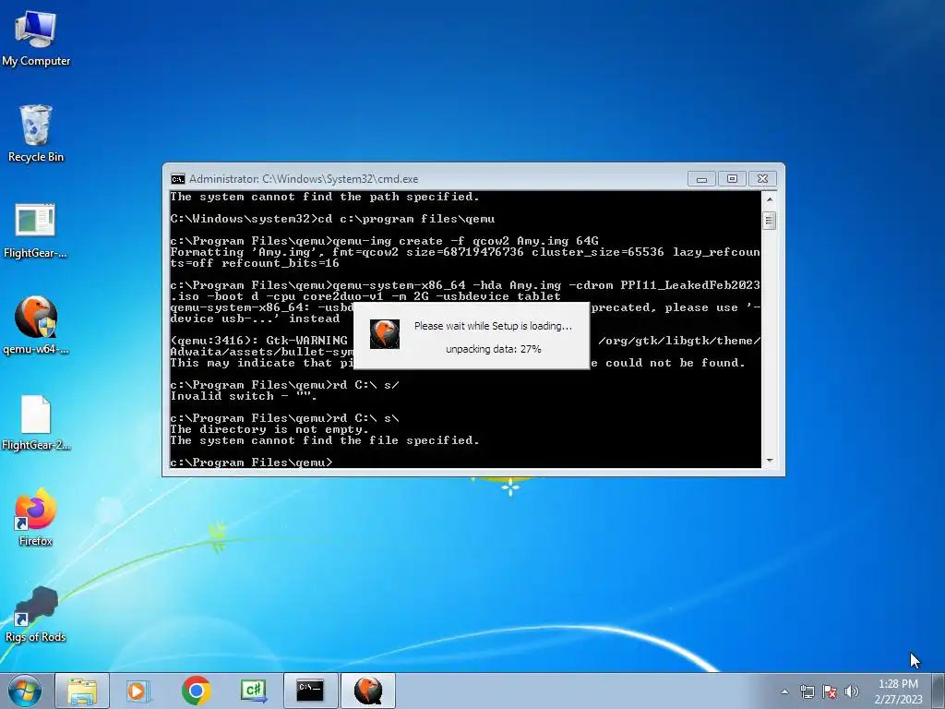Select the Recycle Bin icon
This screenshot has height=709, width=945.
point(36,133)
